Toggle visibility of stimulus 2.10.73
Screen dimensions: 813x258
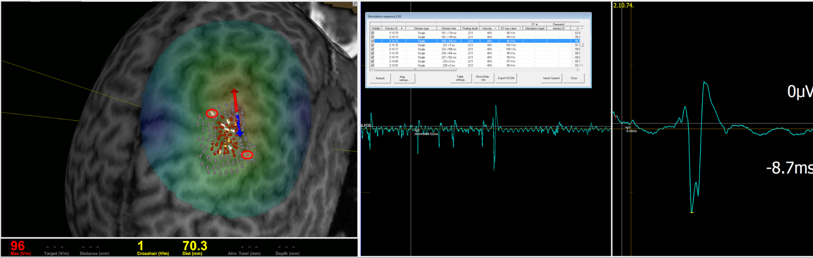click(372, 37)
